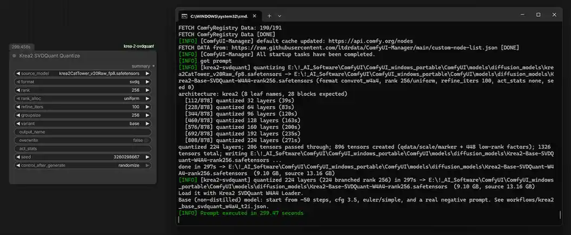Viewport: 571px width, 235px height.
Task: Click the summary output slot dot
Action: pyautogui.click(x=154, y=66)
